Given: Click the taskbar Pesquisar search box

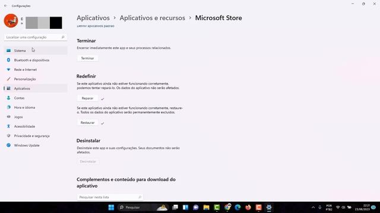Looking at the screenshot, I should pos(143,208).
